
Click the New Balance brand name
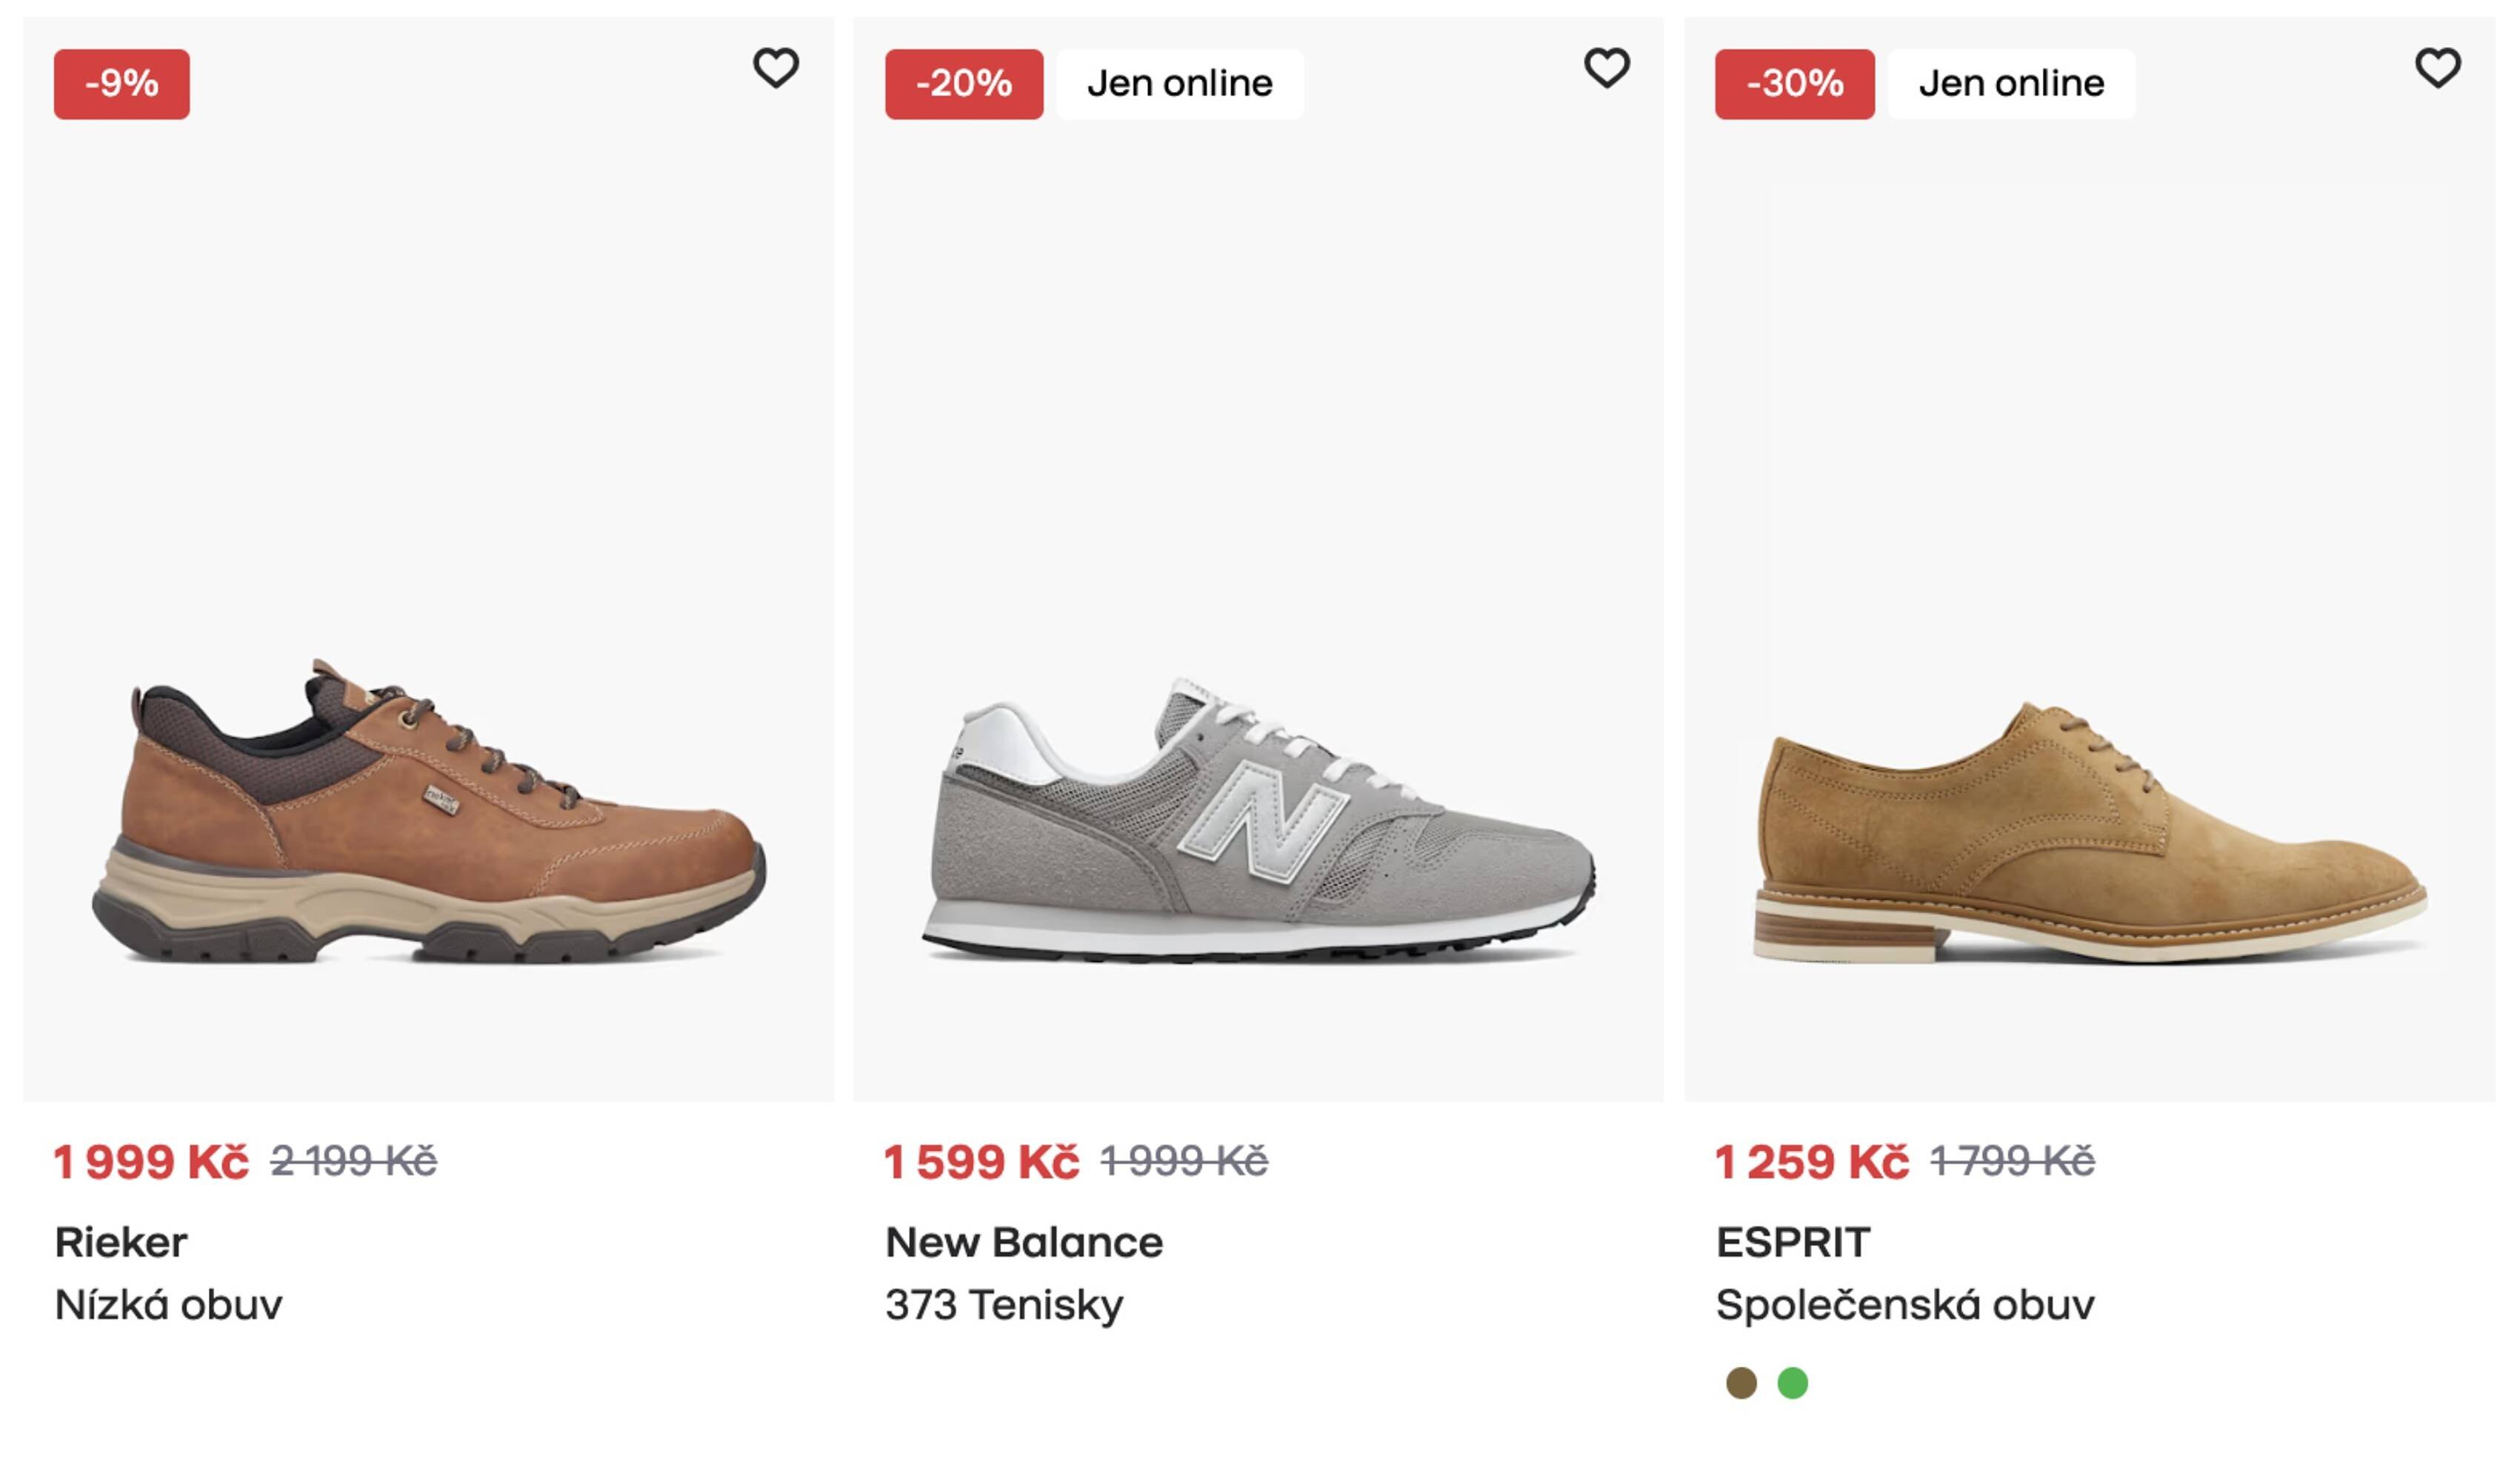(1024, 1242)
